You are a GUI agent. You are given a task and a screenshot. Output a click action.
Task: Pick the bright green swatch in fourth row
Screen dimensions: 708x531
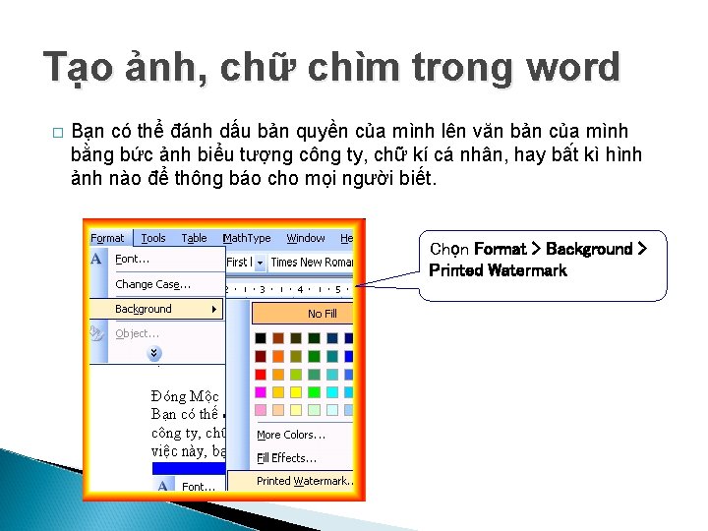(314, 392)
